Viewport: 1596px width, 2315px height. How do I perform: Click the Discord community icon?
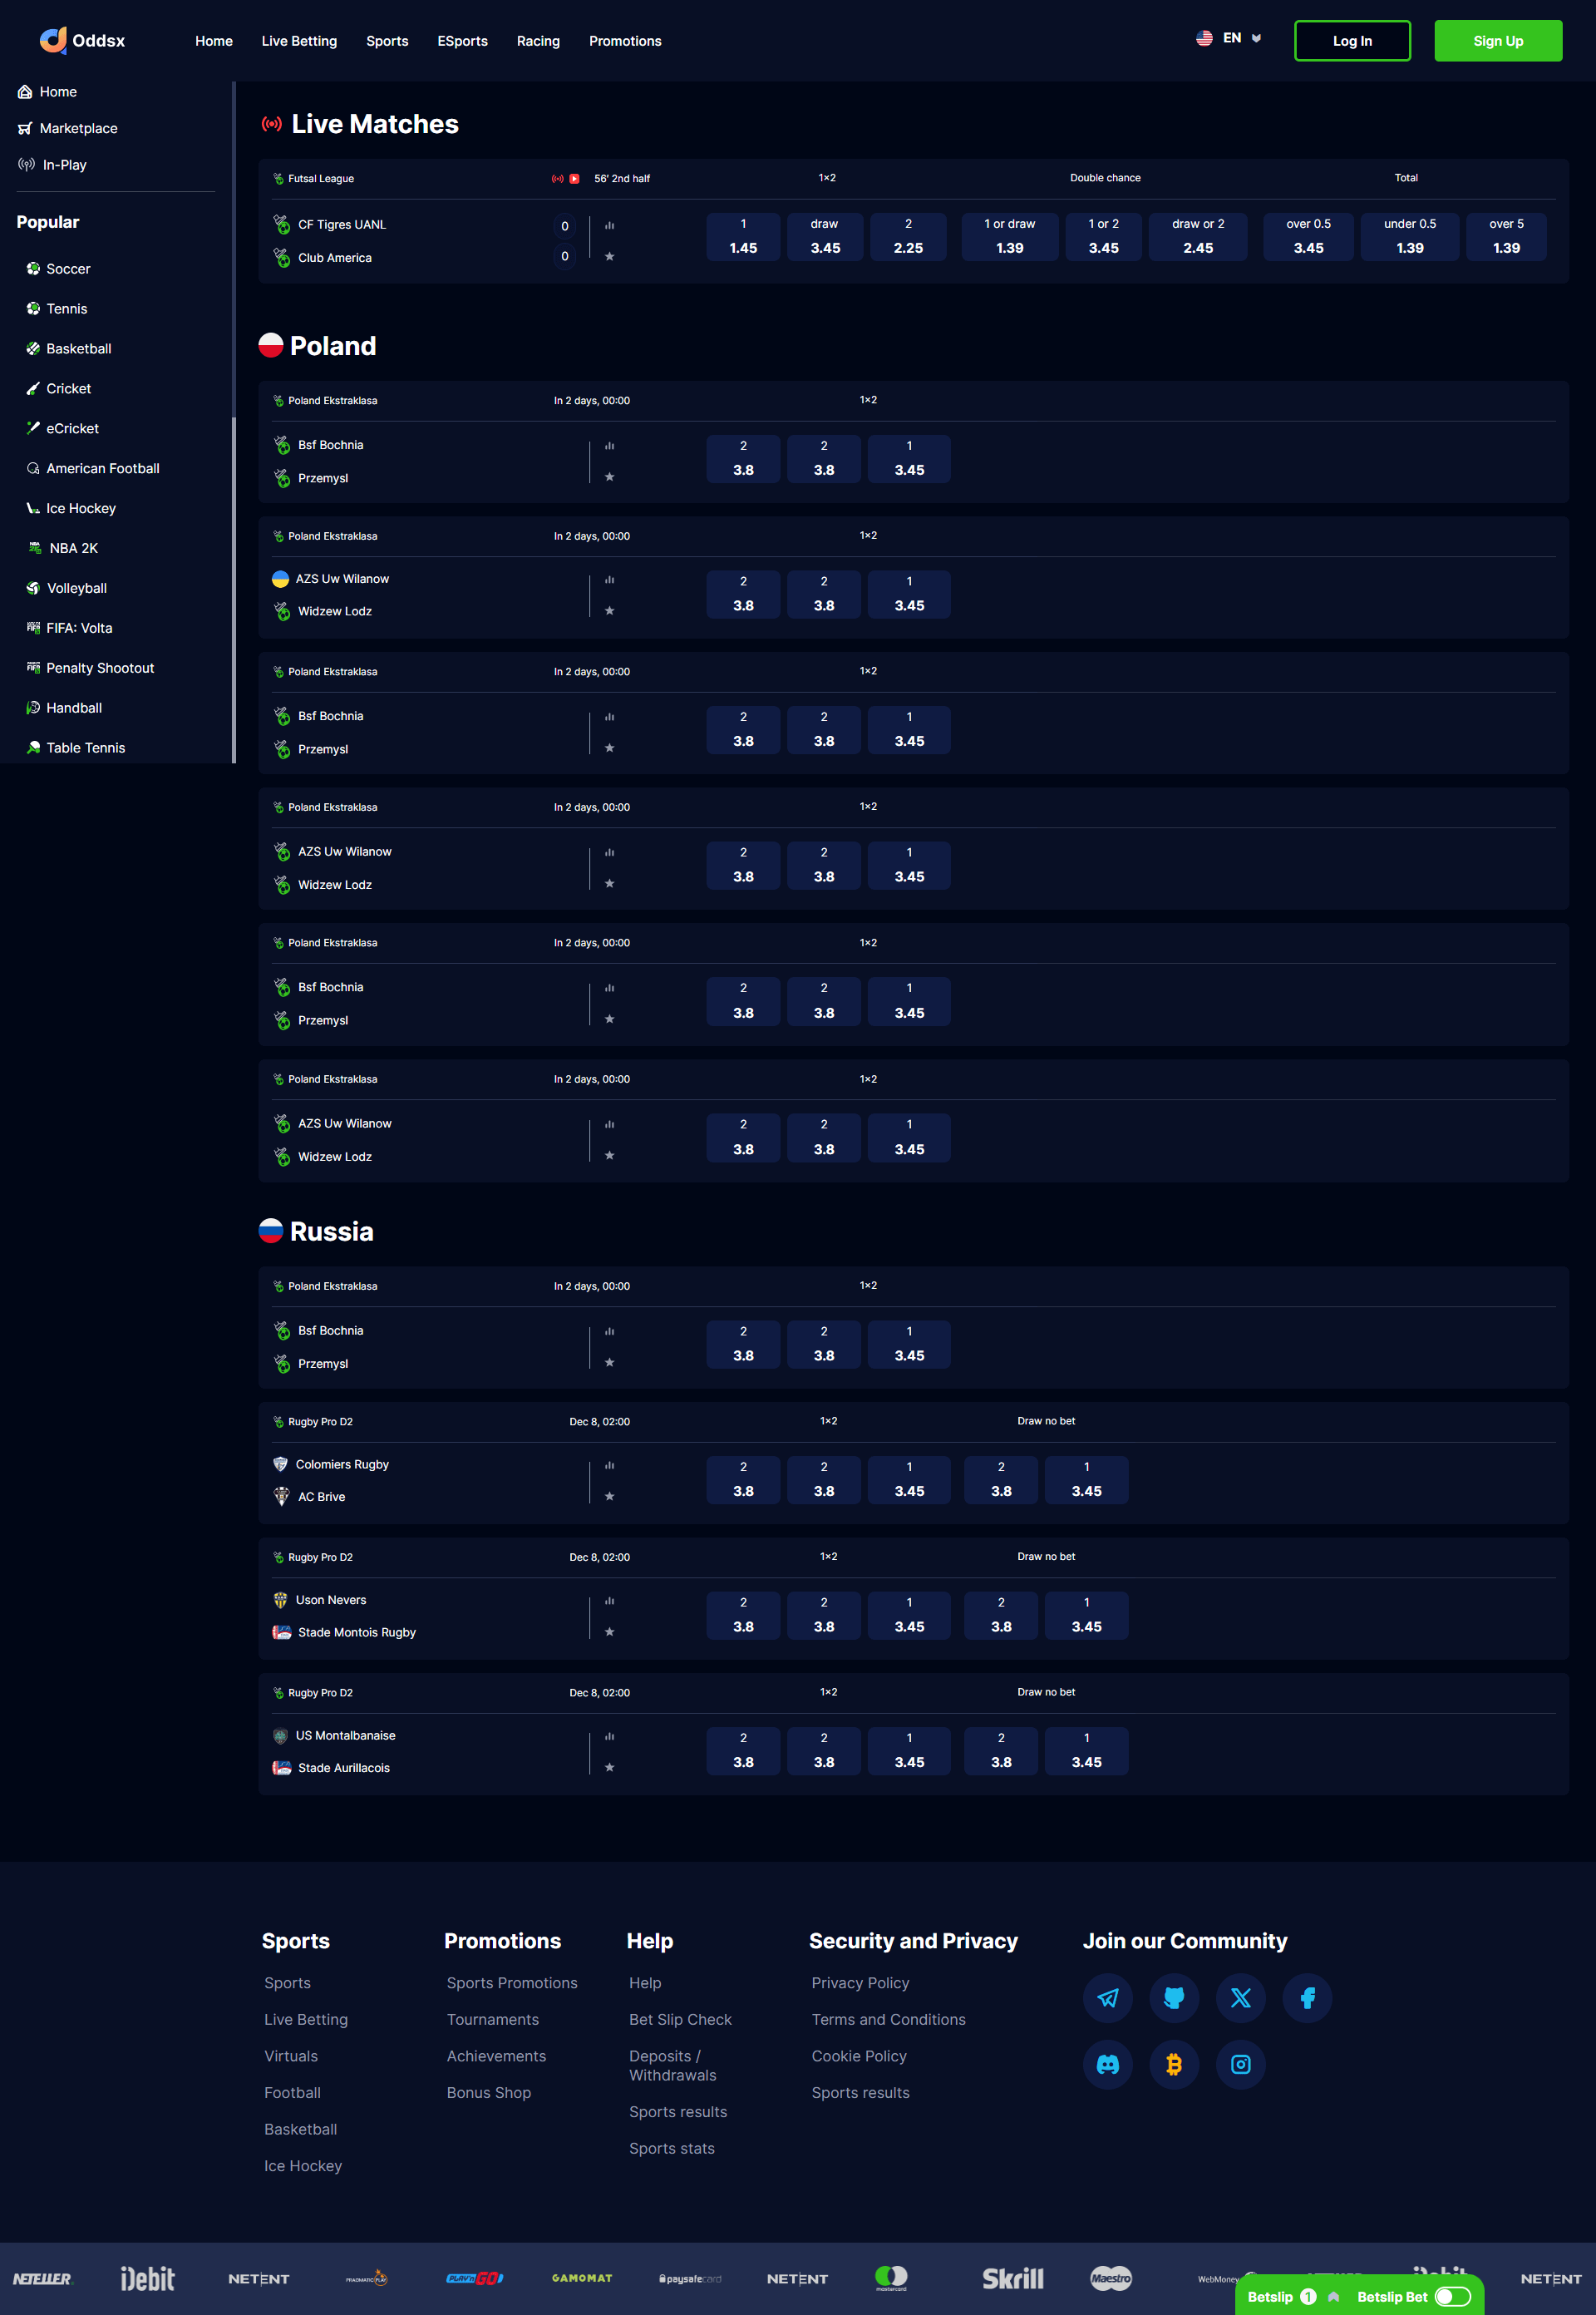click(1107, 2064)
